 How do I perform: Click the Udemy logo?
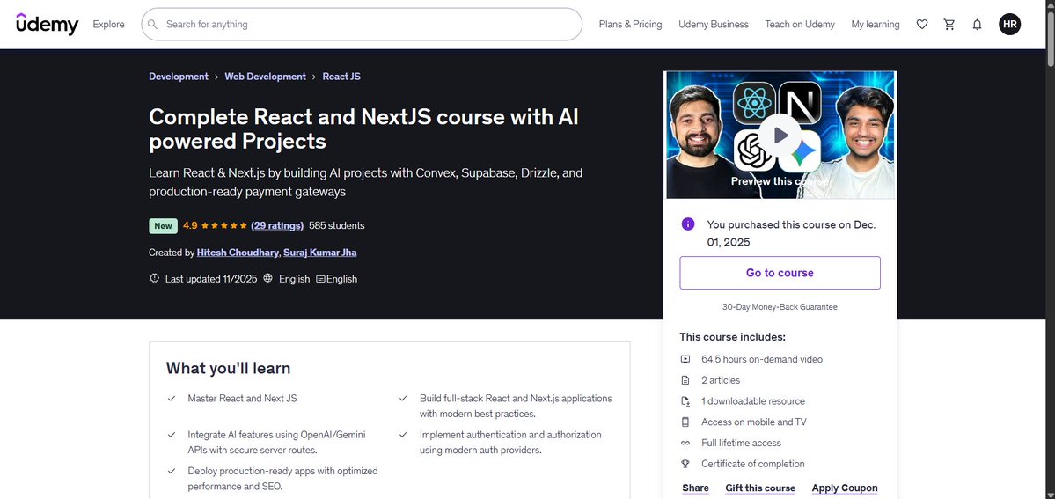[x=48, y=25]
